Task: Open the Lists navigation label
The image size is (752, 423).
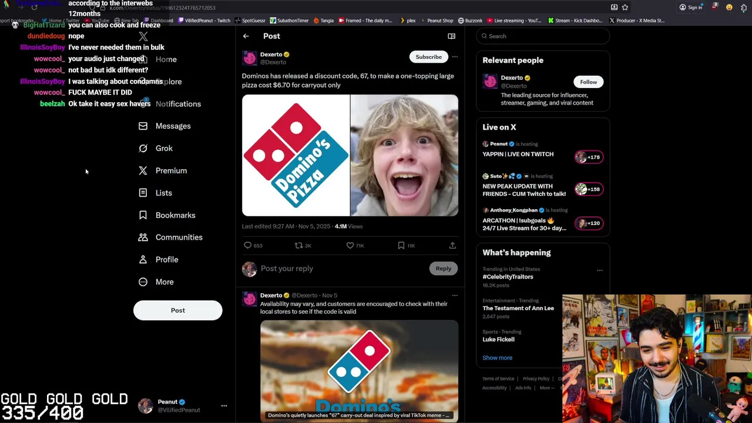Action: coord(163,193)
